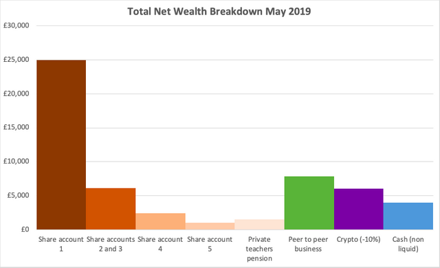Click the chart title text
The image size is (440, 268).
pos(219,12)
